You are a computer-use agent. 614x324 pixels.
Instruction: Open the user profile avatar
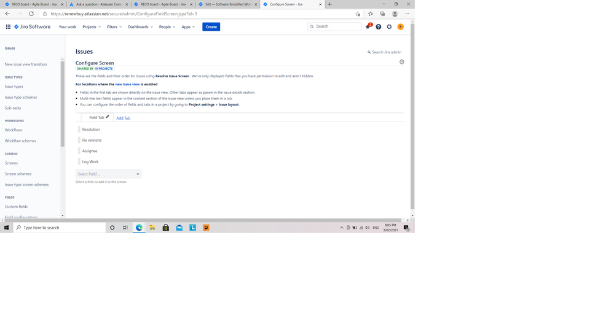(x=400, y=27)
